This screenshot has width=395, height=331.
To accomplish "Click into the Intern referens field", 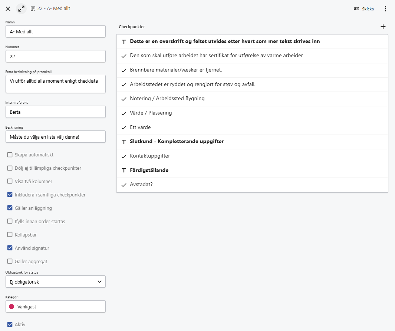I will [x=56, y=112].
